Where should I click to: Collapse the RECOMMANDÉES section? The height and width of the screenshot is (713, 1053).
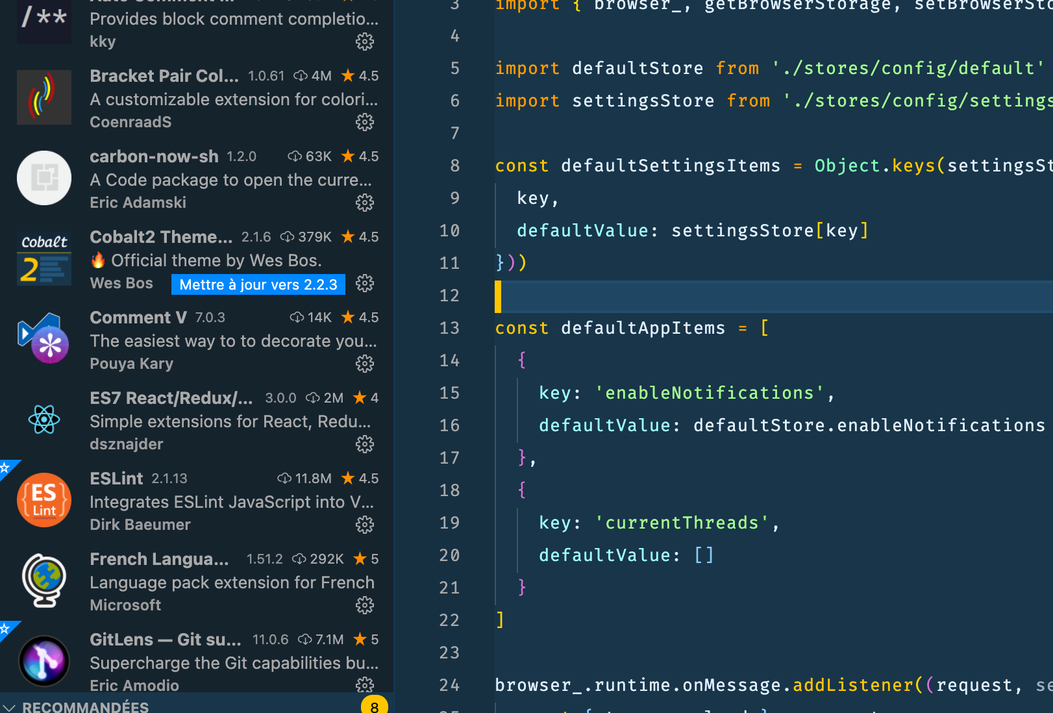pyautogui.click(x=10, y=707)
